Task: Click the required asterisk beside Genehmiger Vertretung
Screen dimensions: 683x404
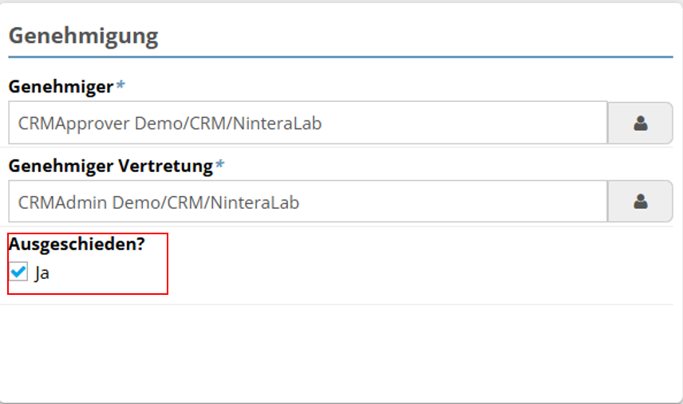Action: point(220,165)
